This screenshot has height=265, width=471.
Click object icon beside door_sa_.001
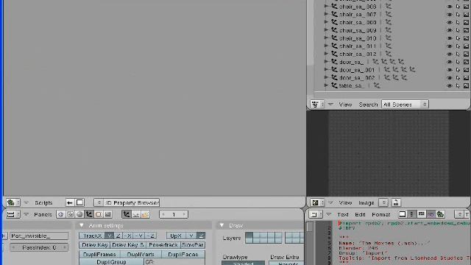pyautogui.click(x=334, y=70)
